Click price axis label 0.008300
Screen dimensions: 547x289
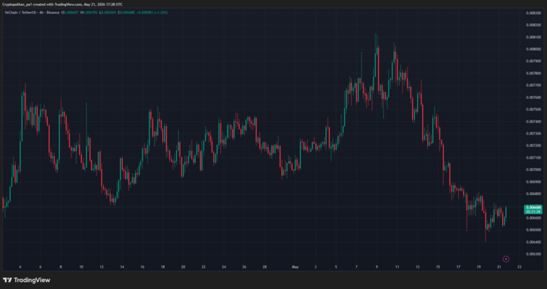click(533, 13)
